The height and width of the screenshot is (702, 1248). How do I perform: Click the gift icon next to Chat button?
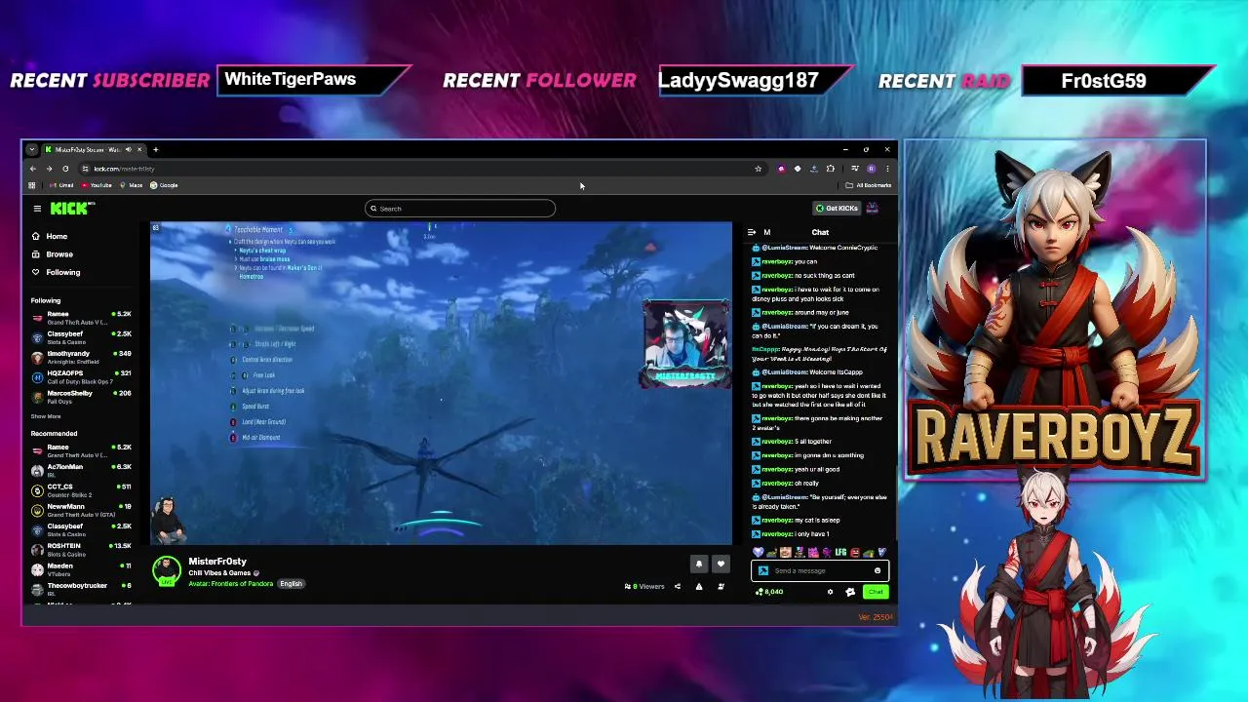tap(850, 592)
